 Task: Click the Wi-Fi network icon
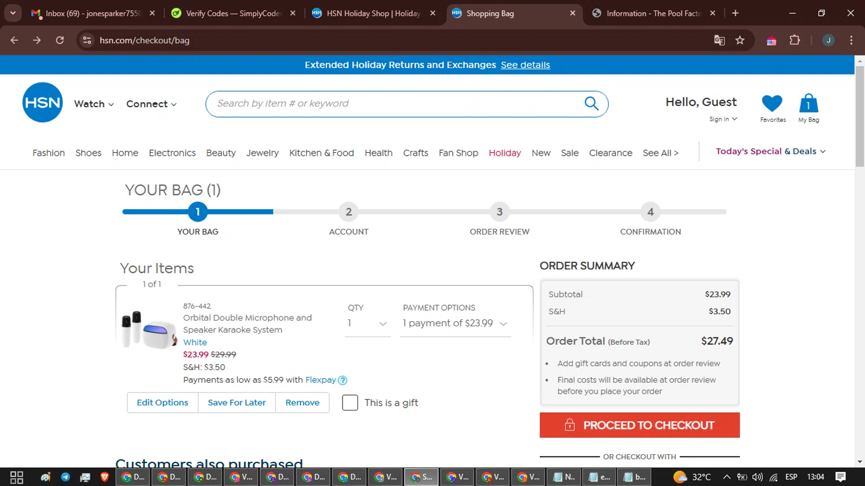tap(773, 477)
